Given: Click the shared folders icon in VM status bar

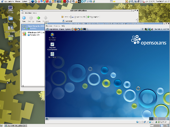Looking at the screenshot, I should (x=150, y=122).
